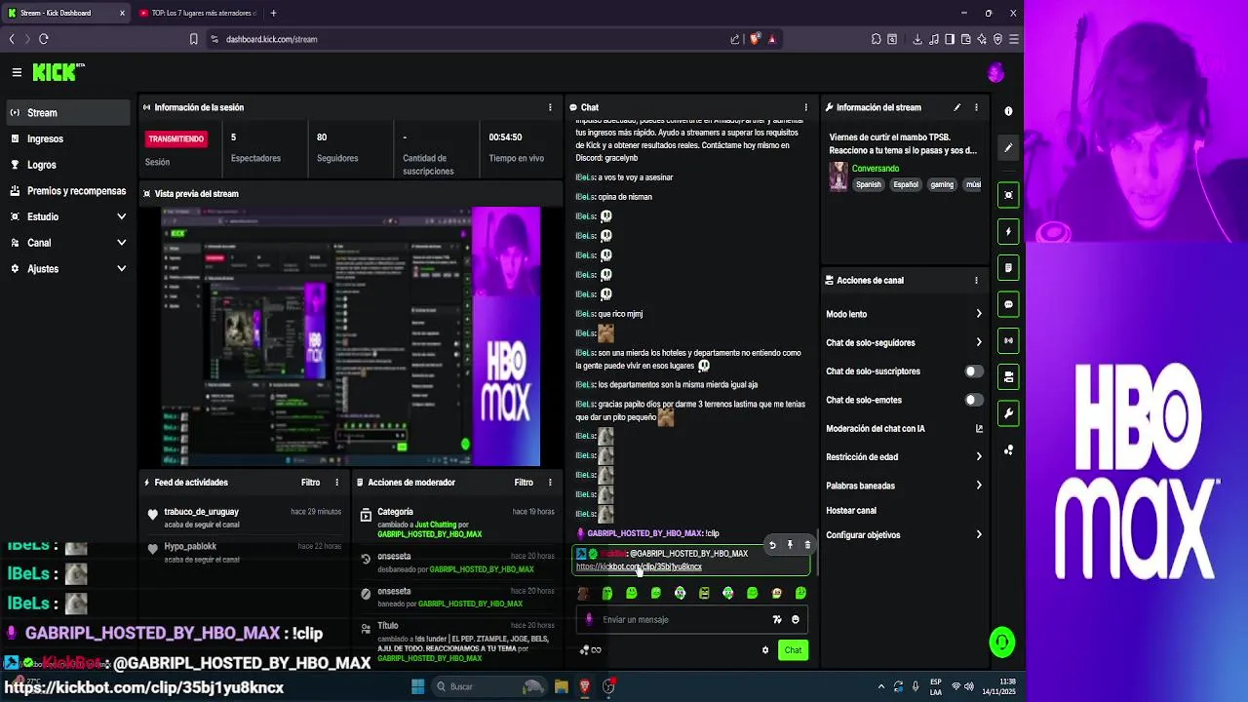The image size is (1248, 702).
Task: Open the green headset support button
Action: click(1001, 642)
